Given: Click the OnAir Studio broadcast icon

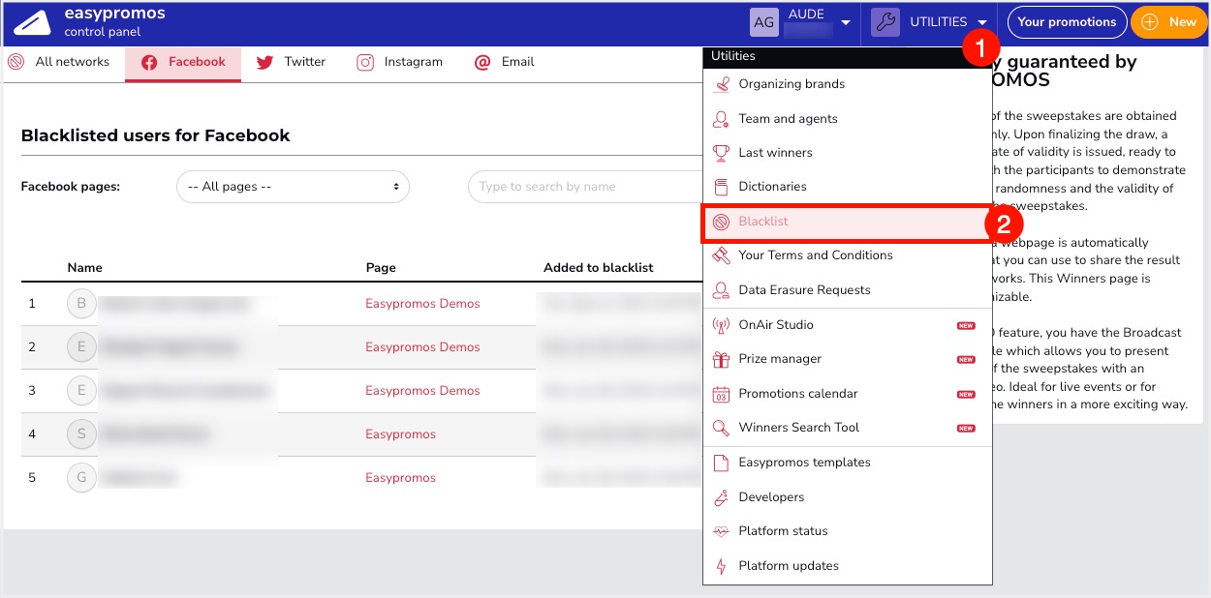Looking at the screenshot, I should click(x=721, y=325).
